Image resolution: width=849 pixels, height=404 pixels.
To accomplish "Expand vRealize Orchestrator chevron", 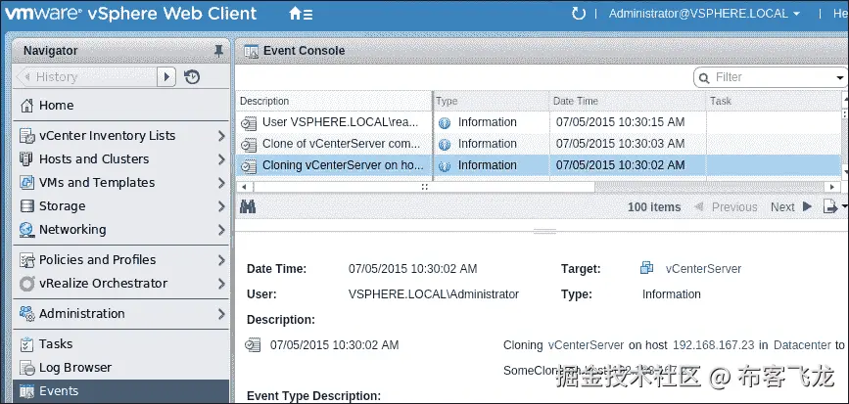I will point(221,284).
